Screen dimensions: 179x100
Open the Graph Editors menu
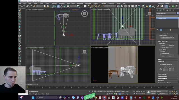click(71, 3)
